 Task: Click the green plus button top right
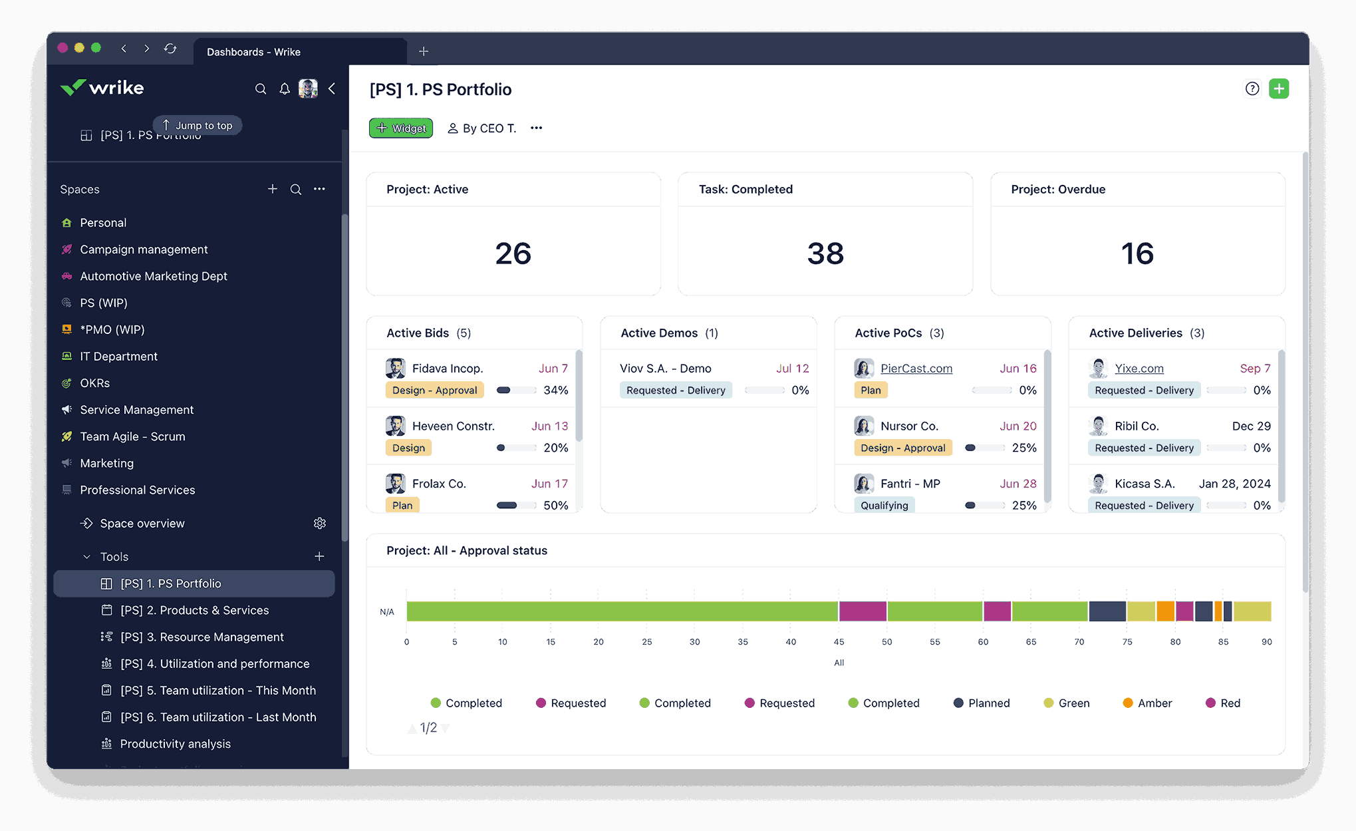(x=1278, y=88)
